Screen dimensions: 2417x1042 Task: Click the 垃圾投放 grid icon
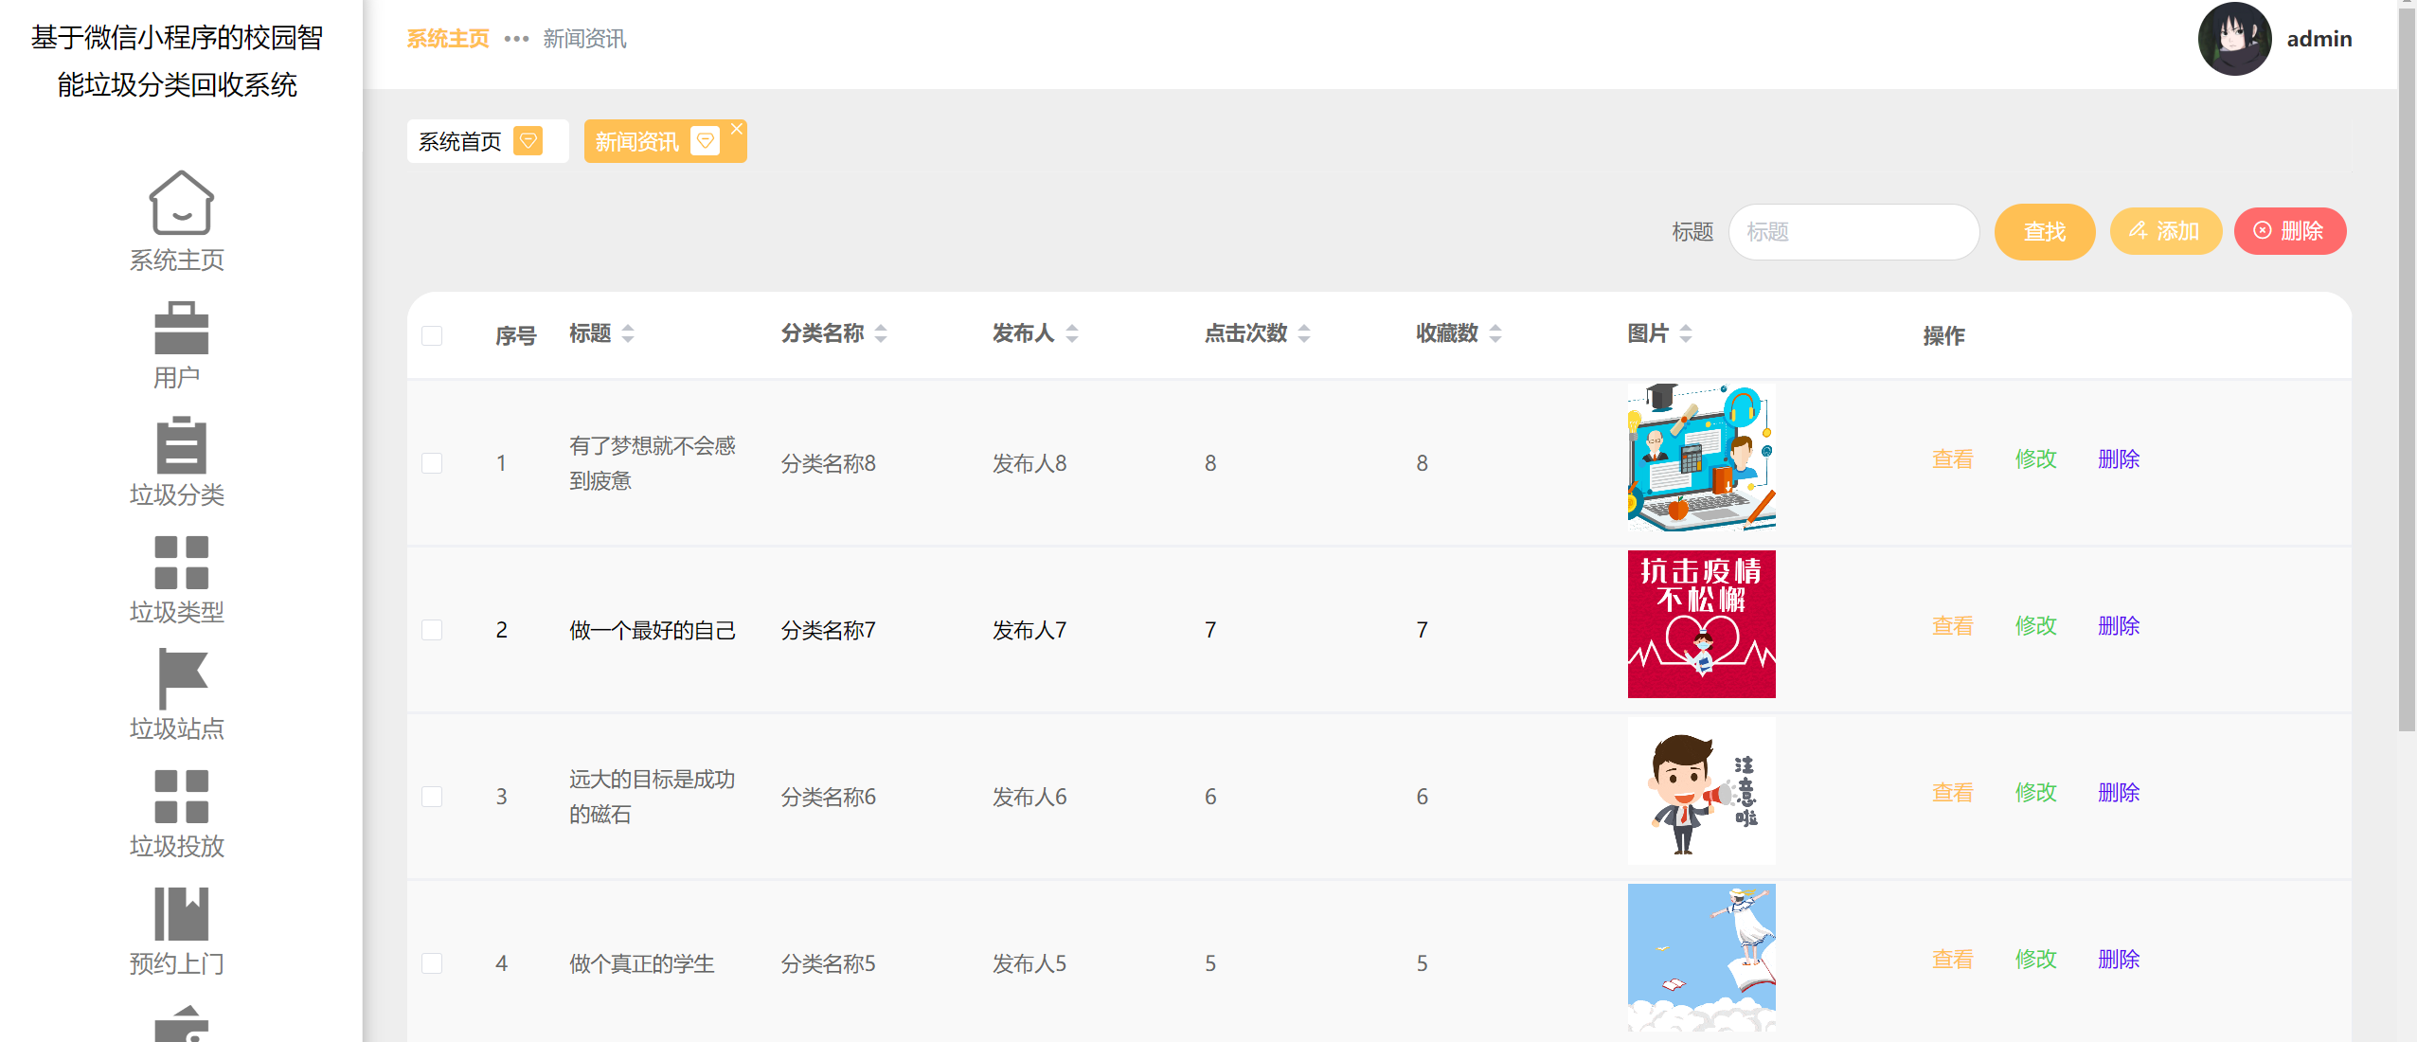click(180, 796)
